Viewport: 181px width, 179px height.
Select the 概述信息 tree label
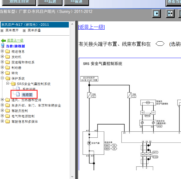[18, 51]
